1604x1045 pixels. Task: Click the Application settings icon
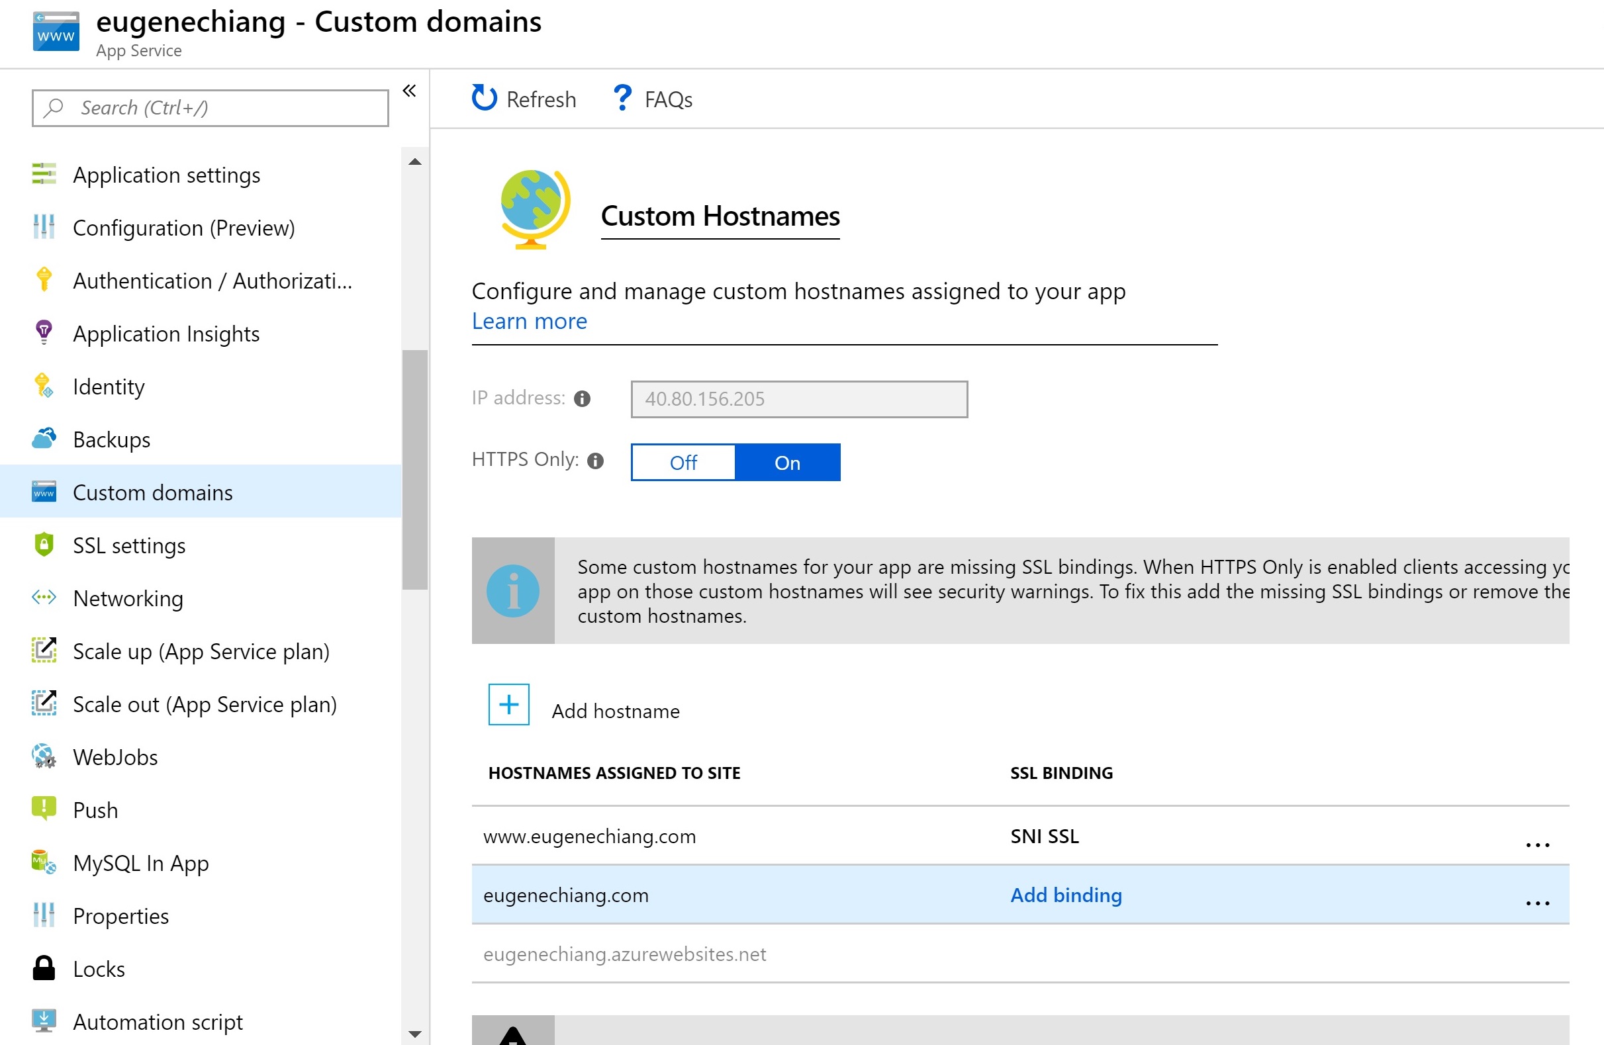tap(44, 174)
